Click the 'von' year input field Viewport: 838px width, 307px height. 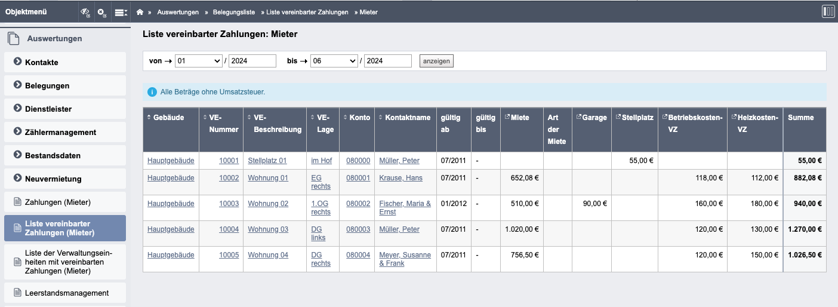[252, 61]
